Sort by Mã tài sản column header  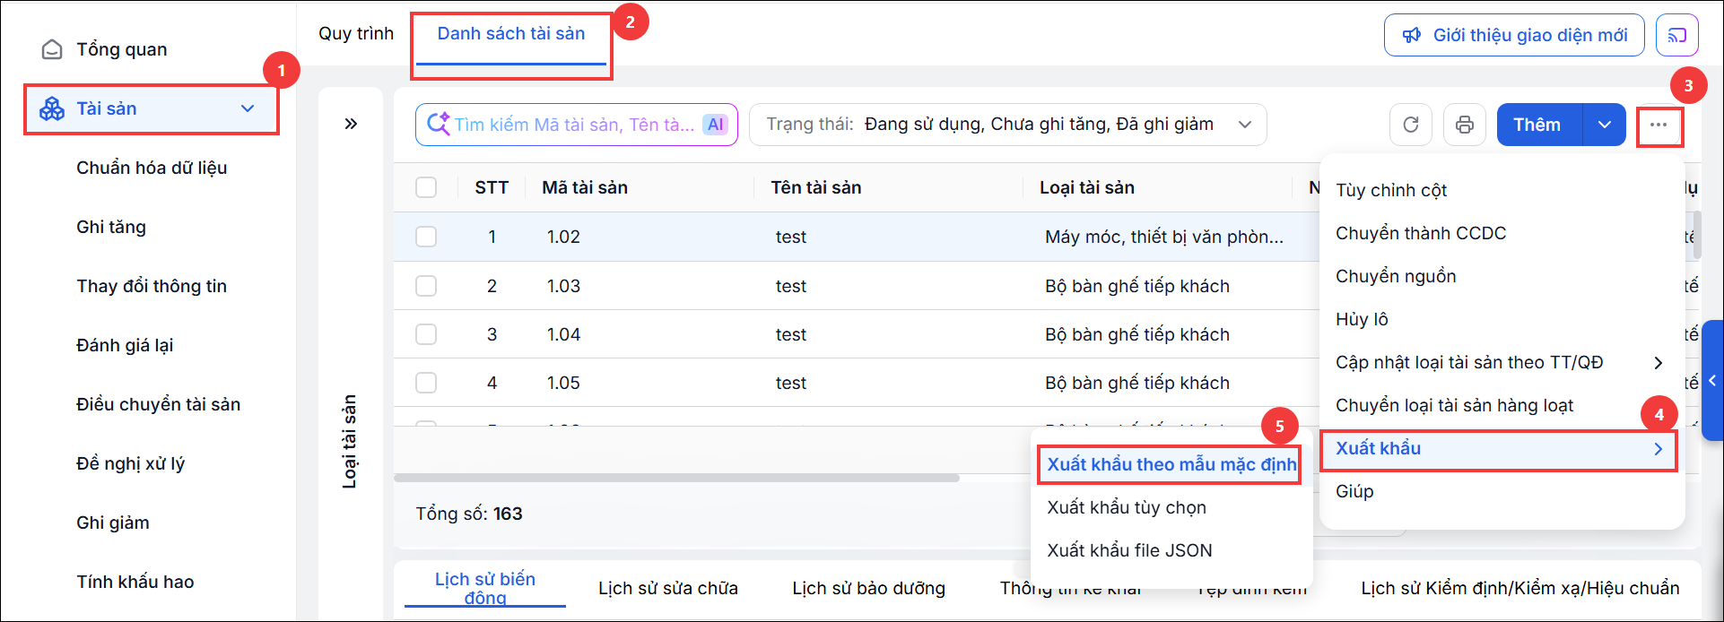tap(585, 187)
